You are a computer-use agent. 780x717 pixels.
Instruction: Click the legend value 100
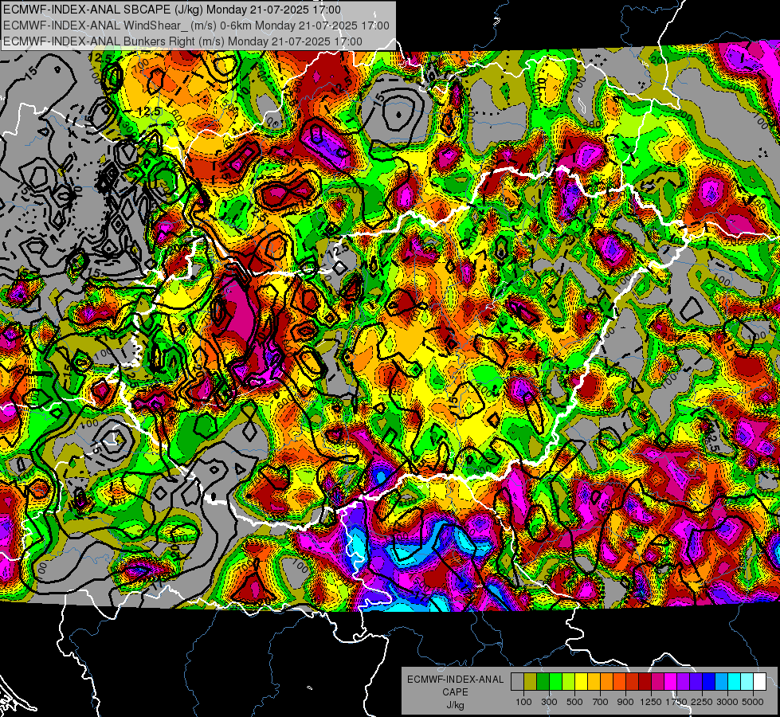523,702
